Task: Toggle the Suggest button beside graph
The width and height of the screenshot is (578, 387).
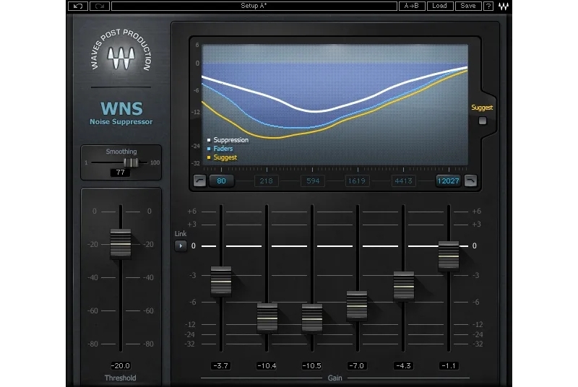Action: (x=482, y=121)
